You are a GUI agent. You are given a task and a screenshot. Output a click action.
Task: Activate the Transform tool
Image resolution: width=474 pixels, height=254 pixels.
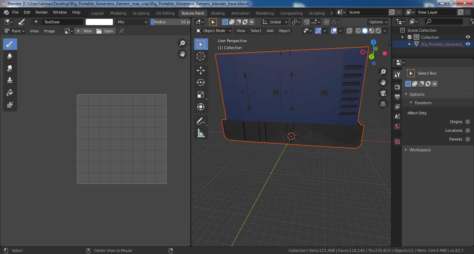[x=201, y=107]
